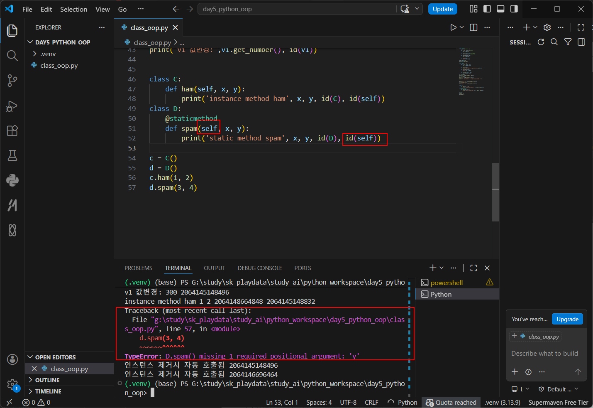This screenshot has width=593, height=408.
Task: Switch to the Problems tab
Action: [x=138, y=268]
